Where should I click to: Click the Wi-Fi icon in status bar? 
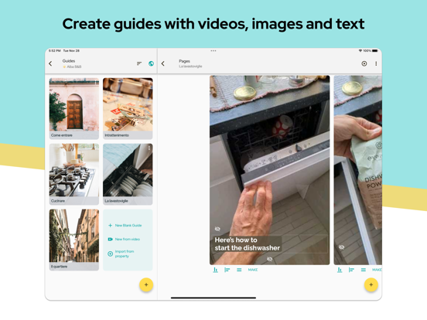pos(360,50)
